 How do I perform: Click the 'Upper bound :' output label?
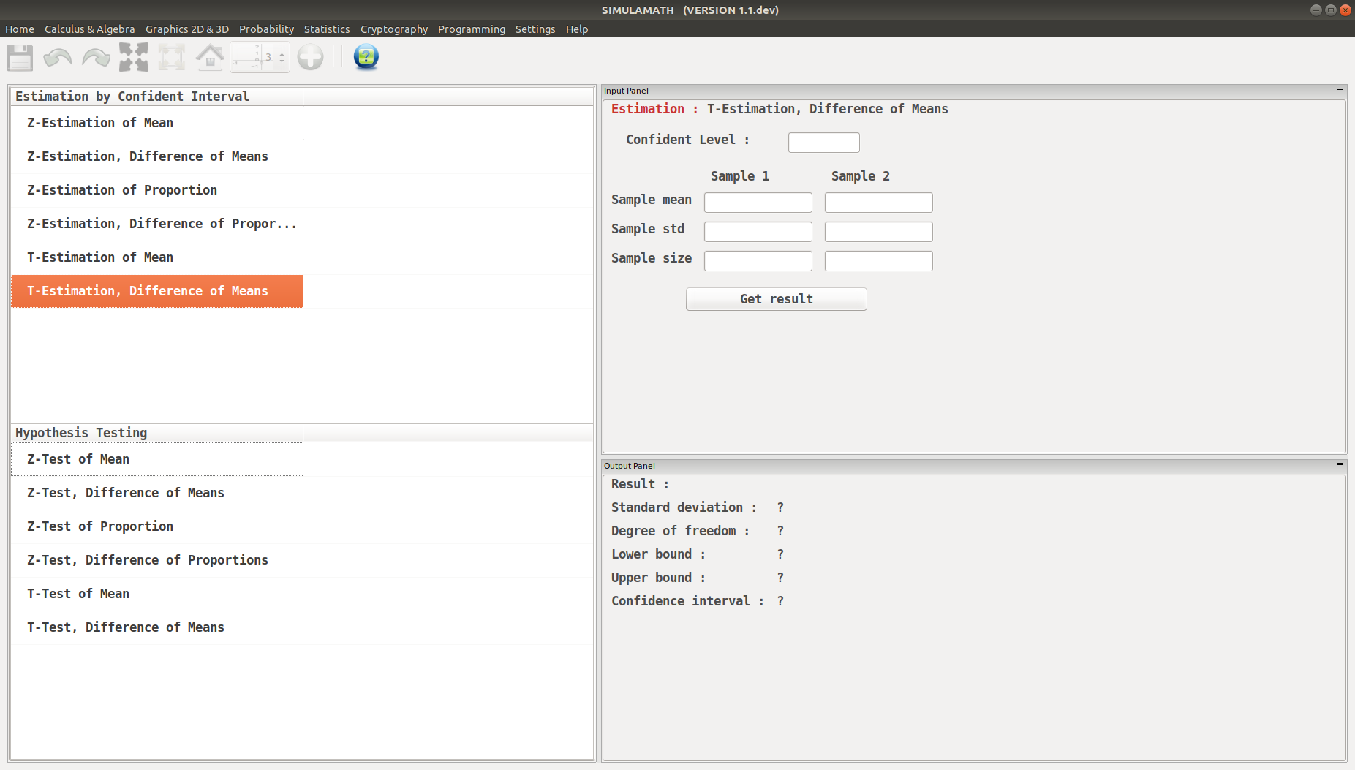(x=658, y=578)
